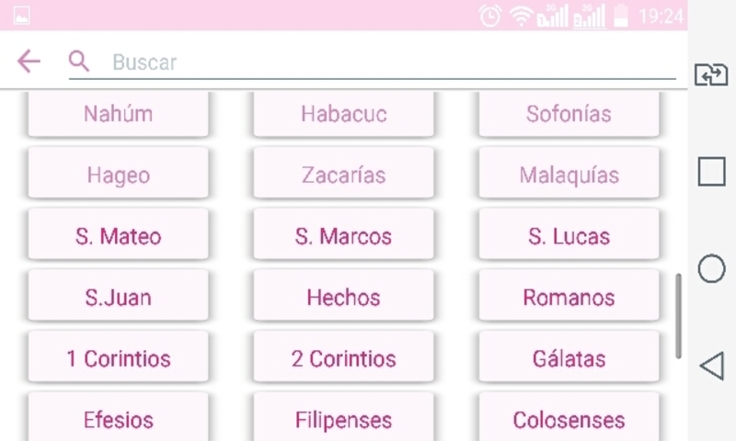Select 1 Corintios
This screenshot has height=441, width=736.
118,359
